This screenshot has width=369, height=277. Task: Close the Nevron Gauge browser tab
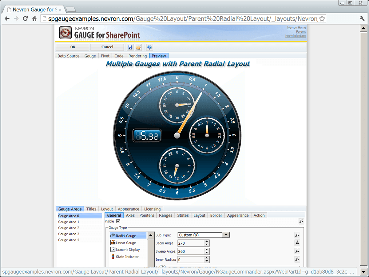click(60, 10)
